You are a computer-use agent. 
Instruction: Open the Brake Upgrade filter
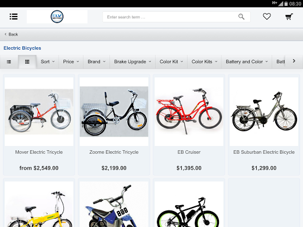coord(133,61)
